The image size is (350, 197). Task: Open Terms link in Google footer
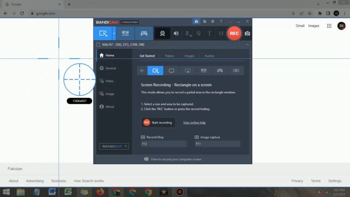316,181
